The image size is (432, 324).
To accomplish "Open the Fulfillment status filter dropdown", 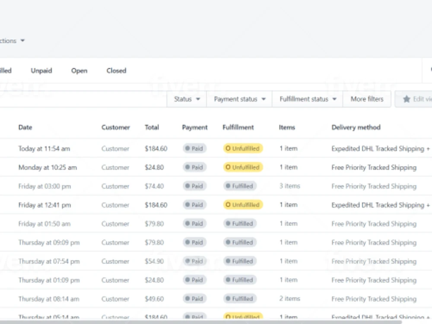I will click(308, 99).
